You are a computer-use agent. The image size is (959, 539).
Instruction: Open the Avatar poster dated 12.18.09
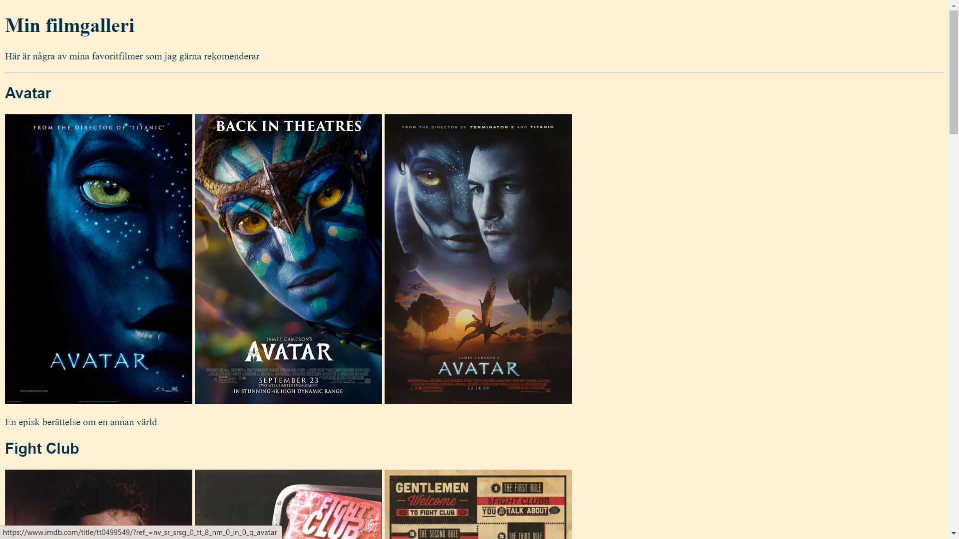coord(478,259)
